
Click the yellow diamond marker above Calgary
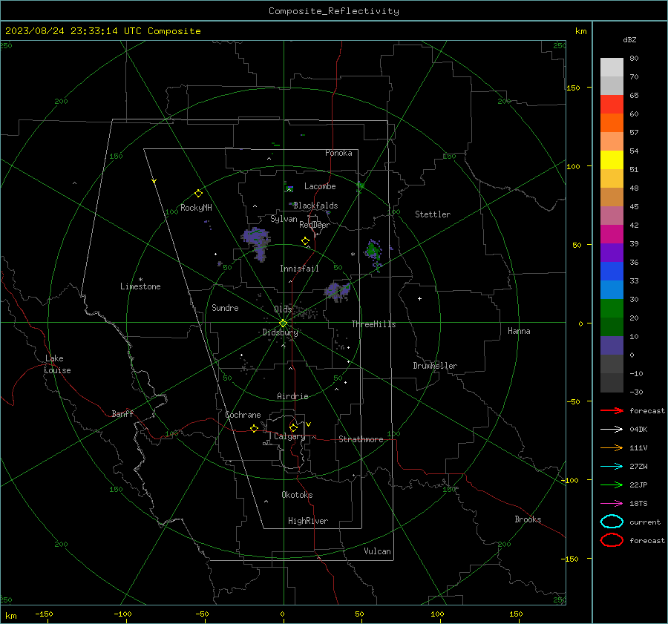click(x=293, y=427)
